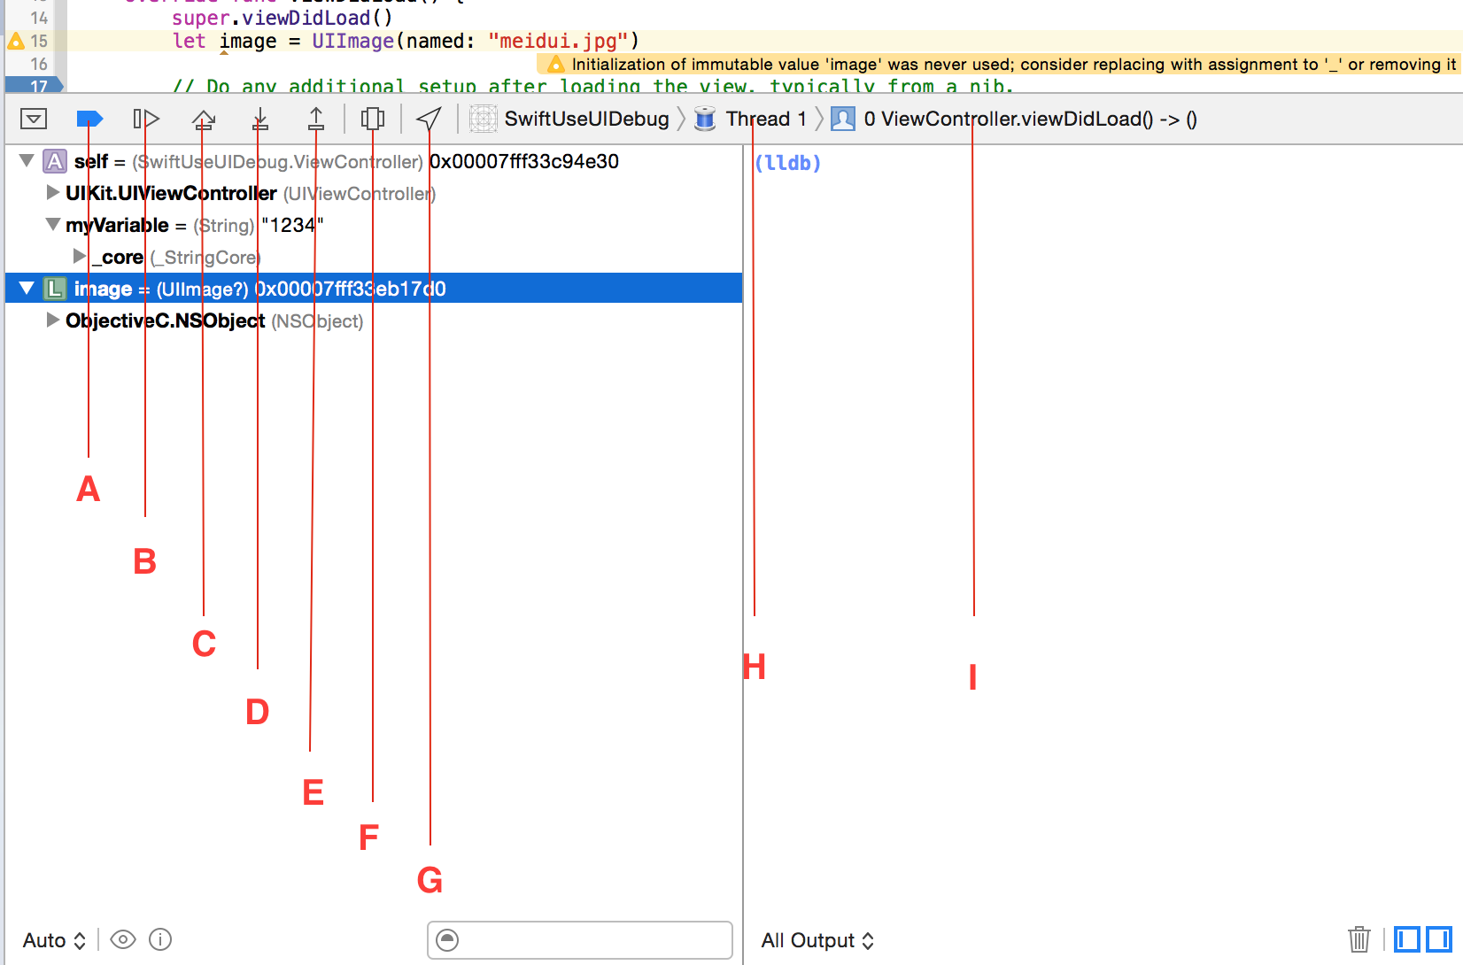
Task: Toggle the blue breakpoints activation button
Action: pos(89,119)
